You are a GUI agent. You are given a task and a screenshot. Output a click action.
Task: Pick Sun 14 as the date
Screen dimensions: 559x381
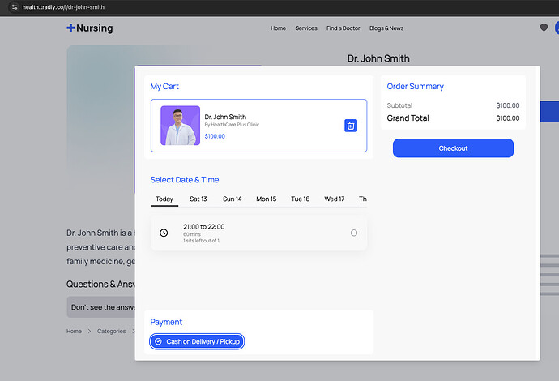click(233, 199)
